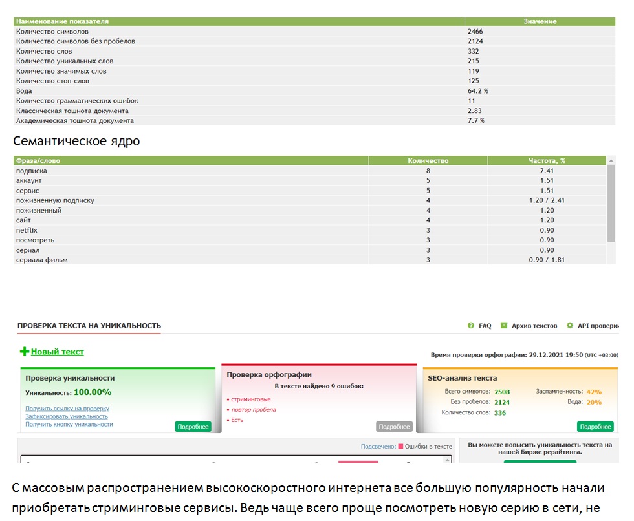The image size is (634, 521).
Task: Select the подписка row in semantic table
Action: pos(310,171)
